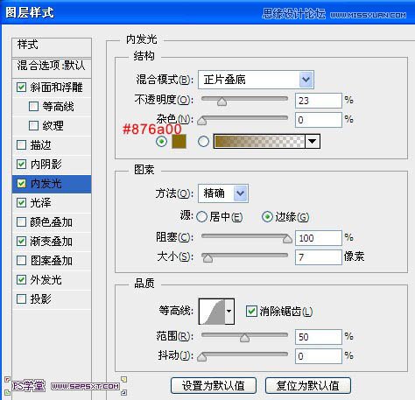Enable the 等高线 sub-option checkbox

pyautogui.click(x=33, y=106)
